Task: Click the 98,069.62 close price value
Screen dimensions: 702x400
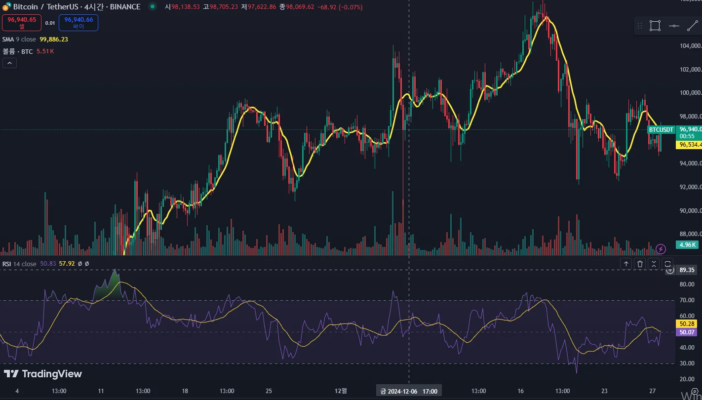Action: (300, 7)
